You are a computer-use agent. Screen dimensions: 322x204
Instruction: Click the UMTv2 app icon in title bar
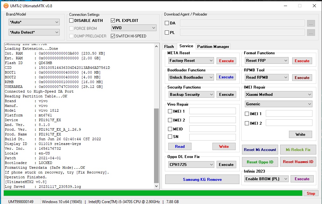tap(5, 6)
